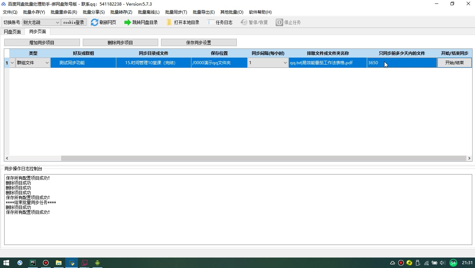Open the pink monitor taskbar icon

[x=85, y=263]
